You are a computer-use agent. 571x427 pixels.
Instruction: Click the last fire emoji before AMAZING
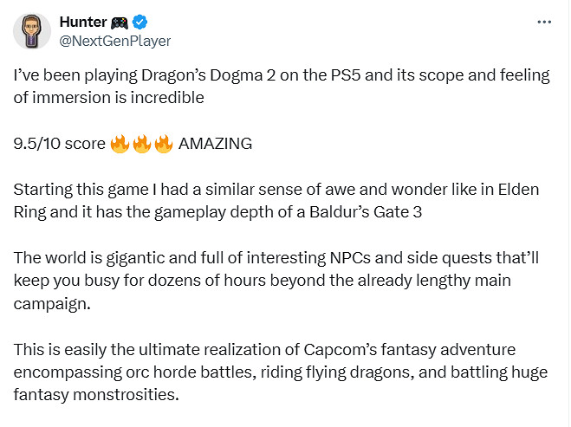163,144
